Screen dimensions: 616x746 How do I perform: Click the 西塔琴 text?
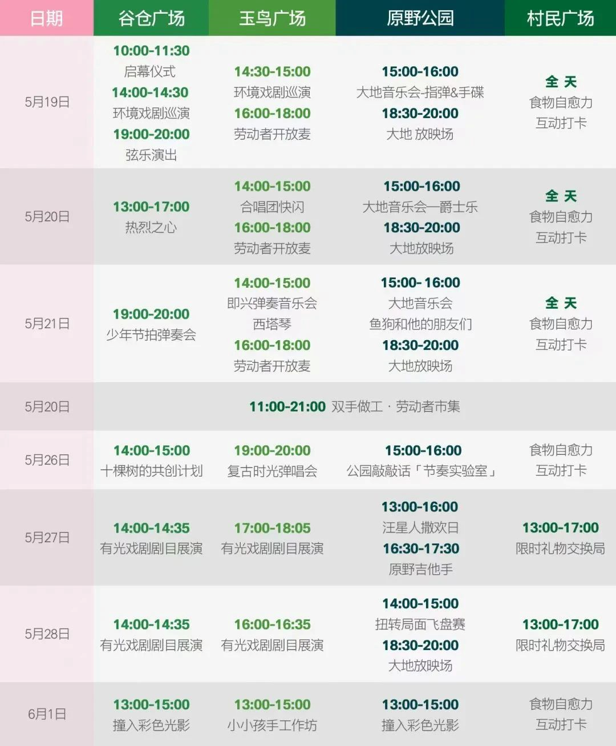pos(272,324)
